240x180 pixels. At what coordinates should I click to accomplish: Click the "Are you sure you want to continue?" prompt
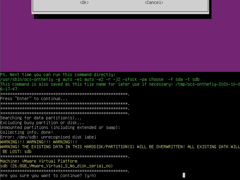(x=48, y=175)
